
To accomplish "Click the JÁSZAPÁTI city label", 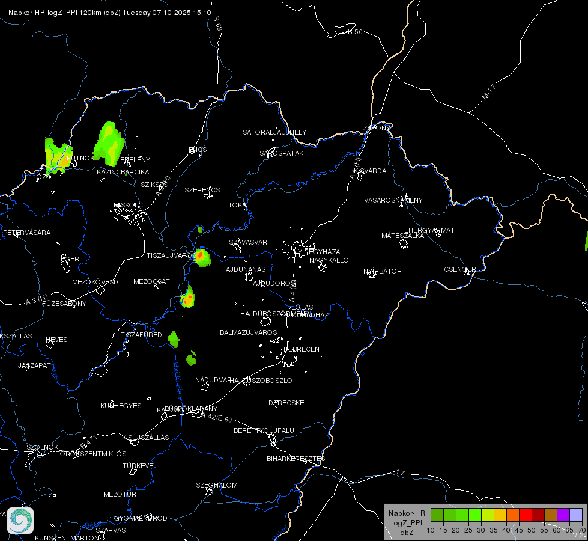I will pyautogui.click(x=35, y=365).
